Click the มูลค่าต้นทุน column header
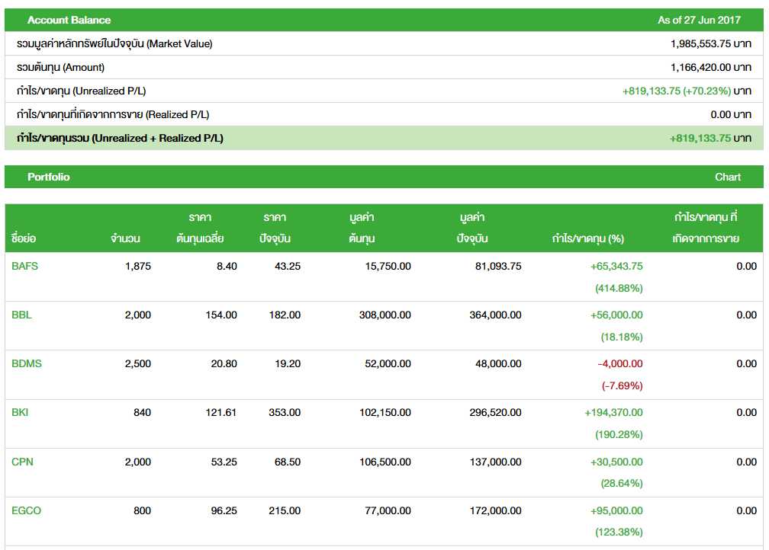Viewport: 769px width, 550px height. 362,228
